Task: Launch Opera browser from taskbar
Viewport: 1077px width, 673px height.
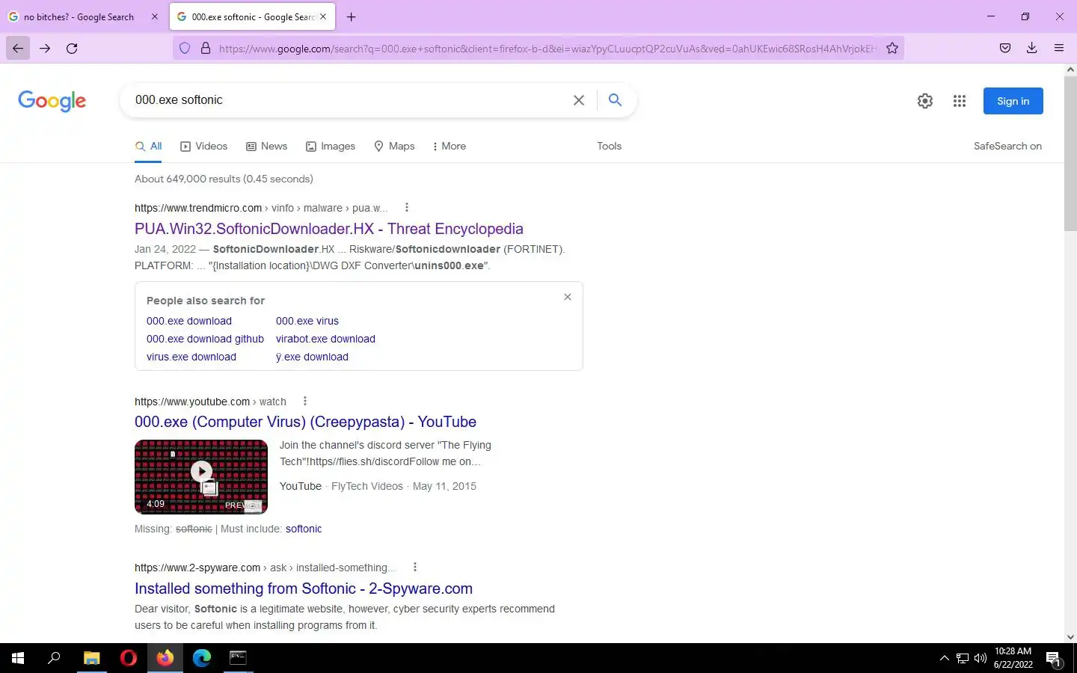Action: (129, 658)
